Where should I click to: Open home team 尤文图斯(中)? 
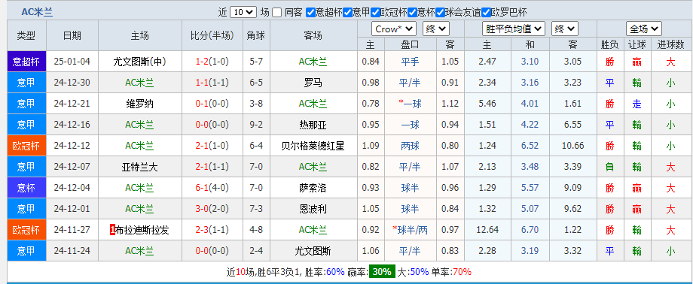[x=139, y=62]
